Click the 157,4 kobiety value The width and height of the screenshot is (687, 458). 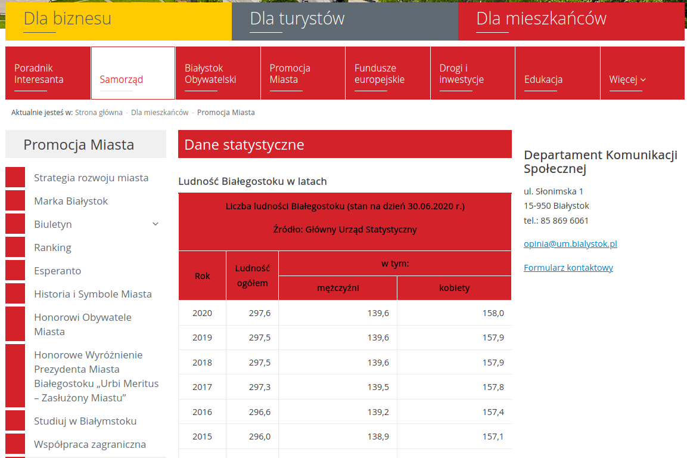tap(493, 412)
